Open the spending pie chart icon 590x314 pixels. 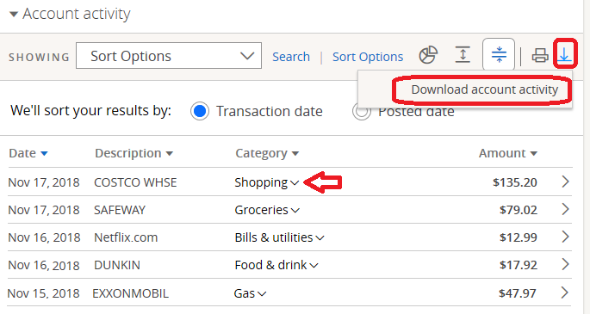click(x=428, y=55)
